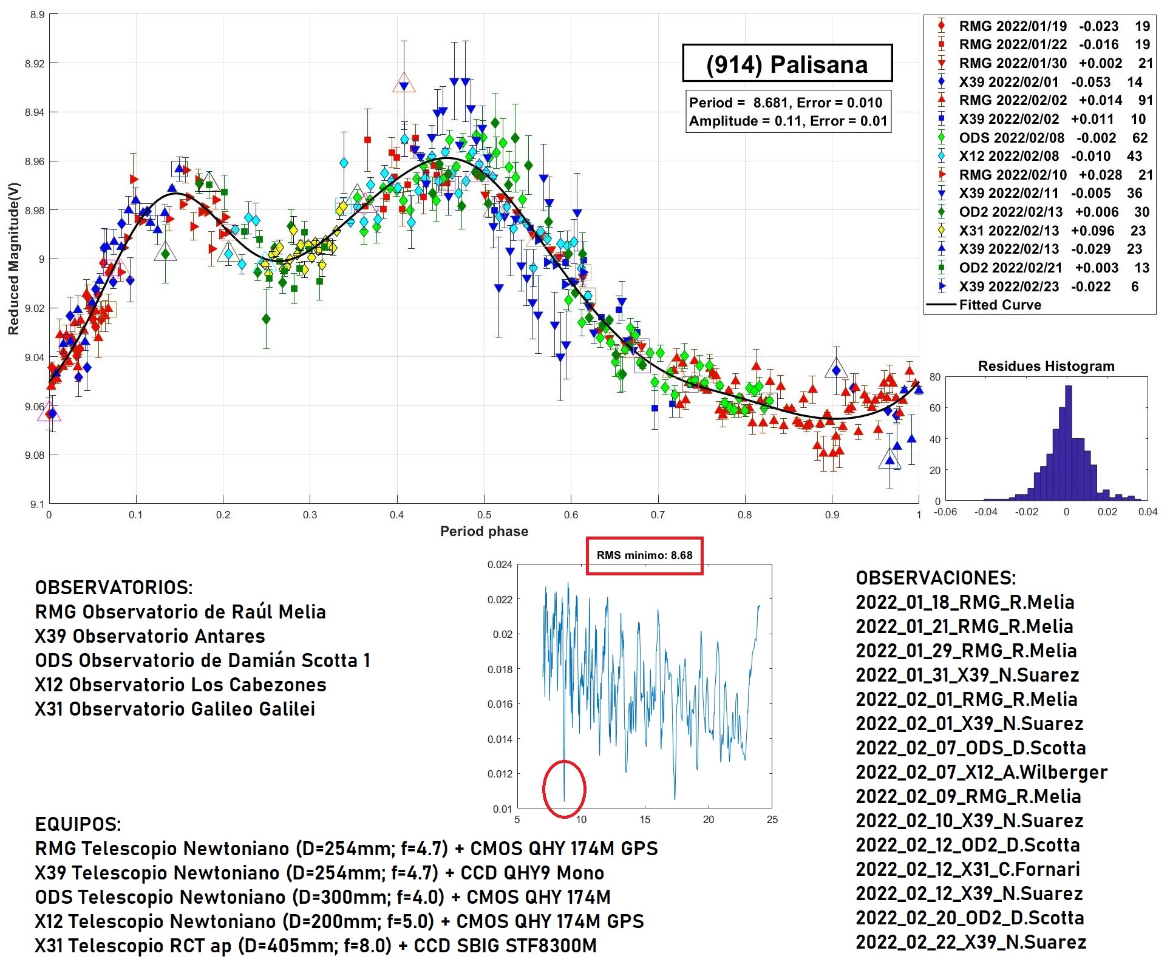Click the 15 tick on RMS plot axis
The height and width of the screenshot is (962, 1170).
[645, 819]
